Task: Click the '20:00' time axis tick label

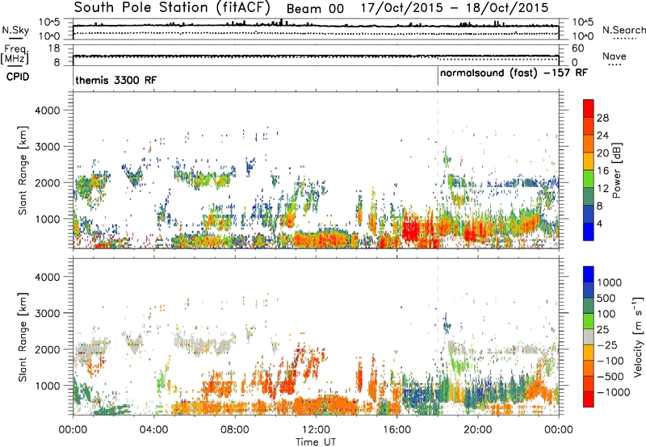Action: (477, 430)
